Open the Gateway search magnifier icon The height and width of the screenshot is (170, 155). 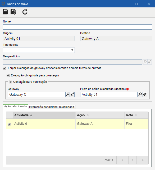click(x=67, y=94)
